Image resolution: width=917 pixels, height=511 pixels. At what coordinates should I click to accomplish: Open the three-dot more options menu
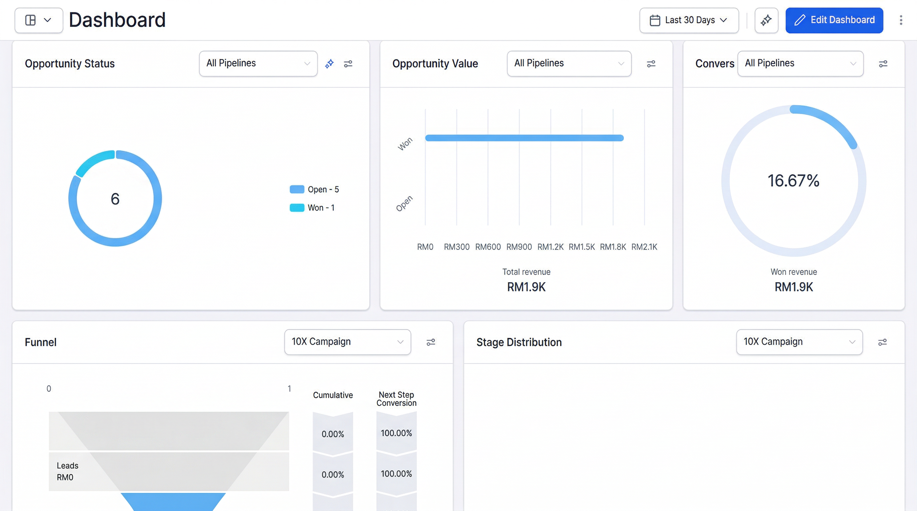pyautogui.click(x=901, y=20)
